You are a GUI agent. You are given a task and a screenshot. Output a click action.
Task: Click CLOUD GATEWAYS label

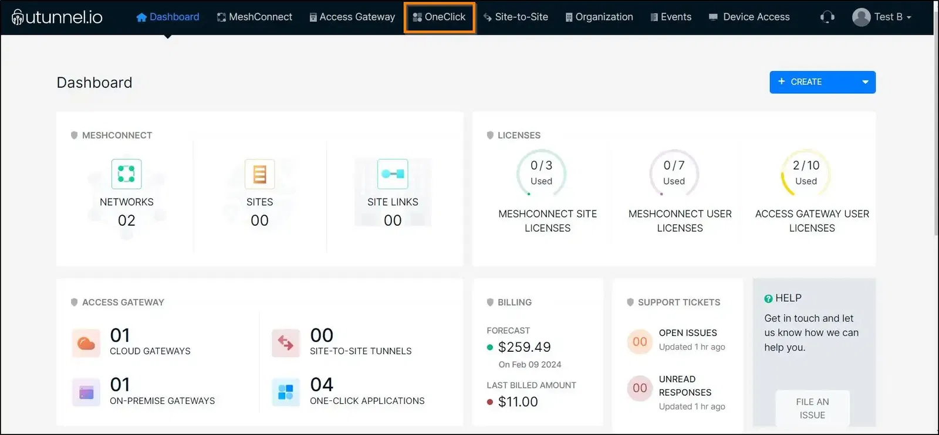pos(150,351)
